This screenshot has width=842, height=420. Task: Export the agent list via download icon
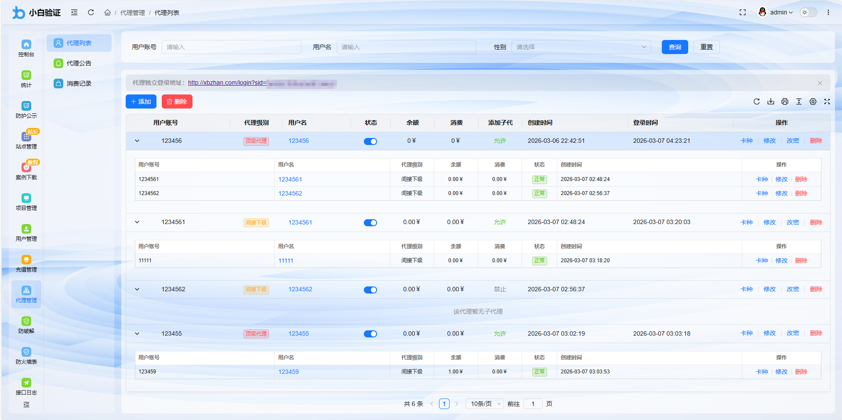770,101
